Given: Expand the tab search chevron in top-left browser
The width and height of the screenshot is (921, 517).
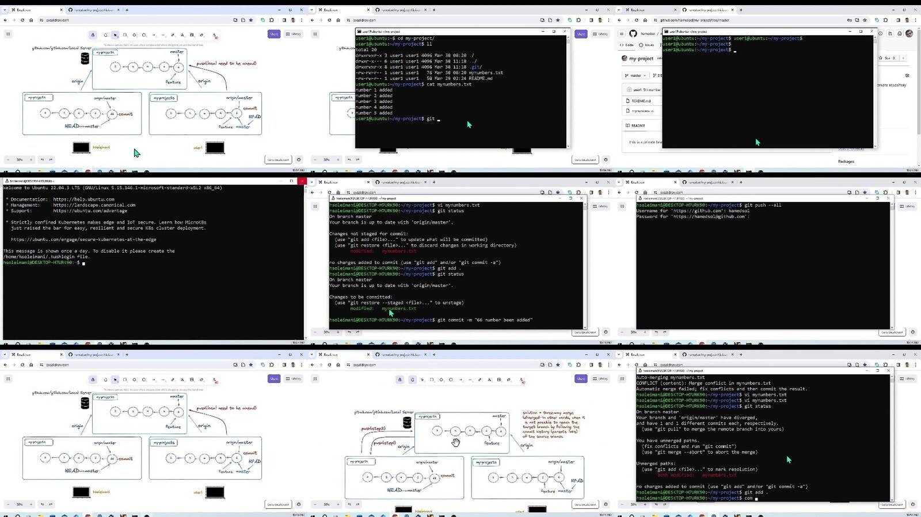Looking at the screenshot, I should click(x=5, y=10).
